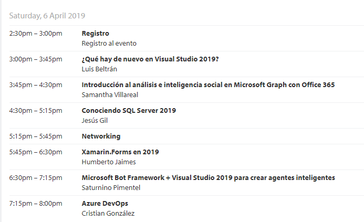364x222 pixels.
Task: Select the '5:15pm – 5:45pm' time slot
Action: tap(36, 136)
